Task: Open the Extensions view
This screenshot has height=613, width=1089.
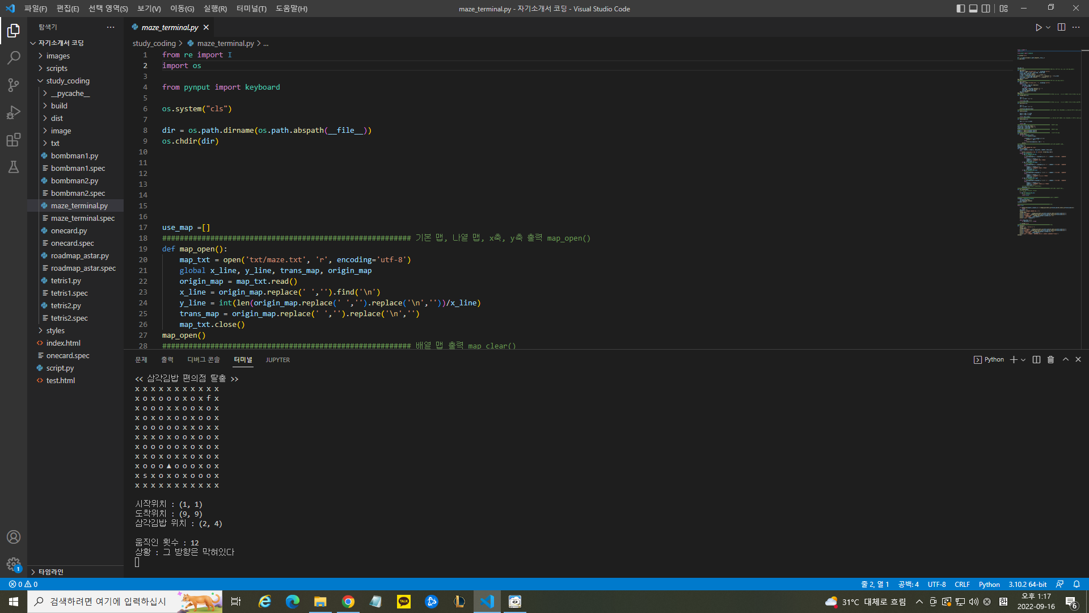Action: click(x=14, y=140)
